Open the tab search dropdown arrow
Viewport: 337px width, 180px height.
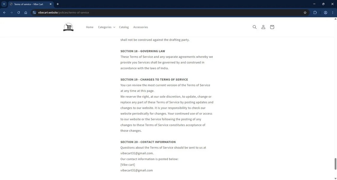click(4, 4)
